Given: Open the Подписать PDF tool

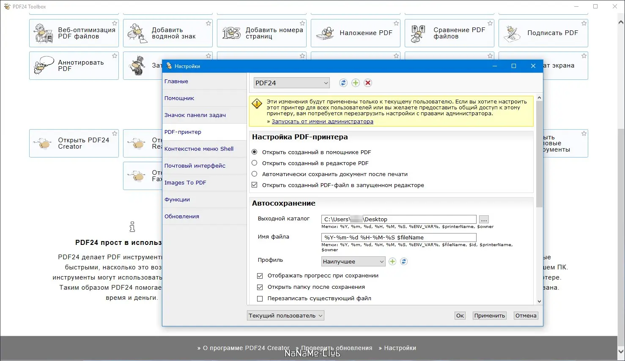Looking at the screenshot, I should click(x=543, y=33).
